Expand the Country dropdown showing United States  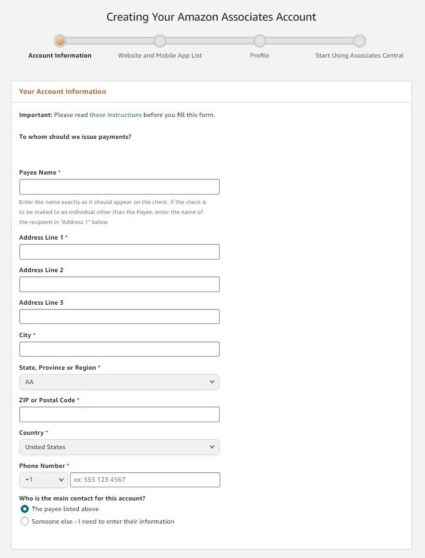[x=120, y=447]
